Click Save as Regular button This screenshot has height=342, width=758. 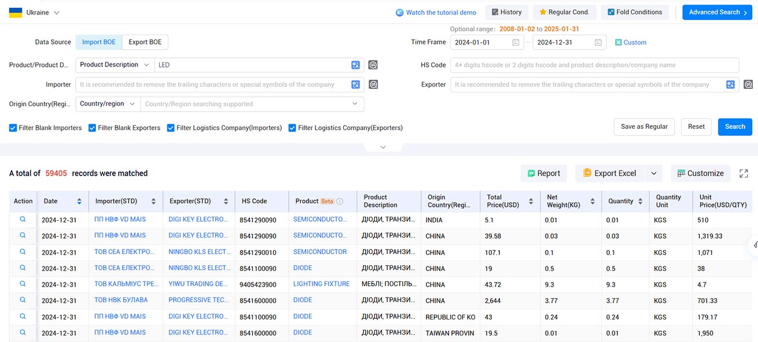point(644,127)
